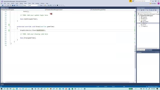The height and width of the screenshot is (90, 160).
Task: Click the Visual Studio icon on taskbar
Action: point(20,89)
